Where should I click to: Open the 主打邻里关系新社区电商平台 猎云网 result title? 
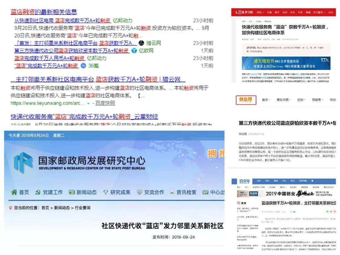[x=98, y=79]
